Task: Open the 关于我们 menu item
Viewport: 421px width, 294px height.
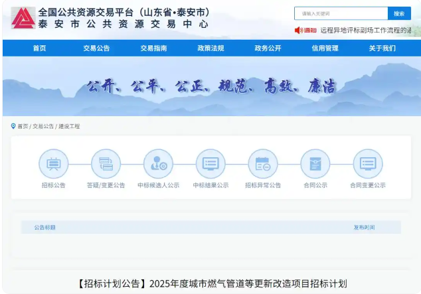Action: tap(382, 48)
